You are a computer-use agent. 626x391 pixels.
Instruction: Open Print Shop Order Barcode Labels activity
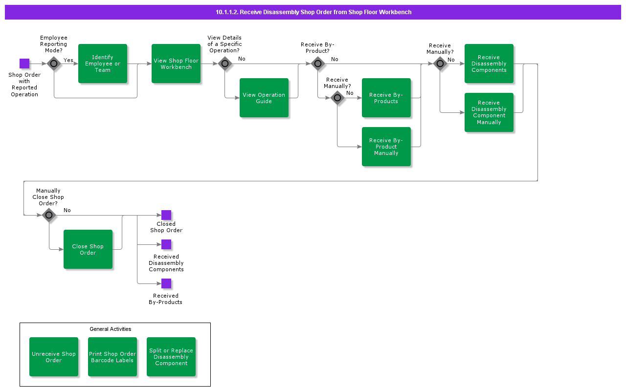pyautogui.click(x=112, y=357)
